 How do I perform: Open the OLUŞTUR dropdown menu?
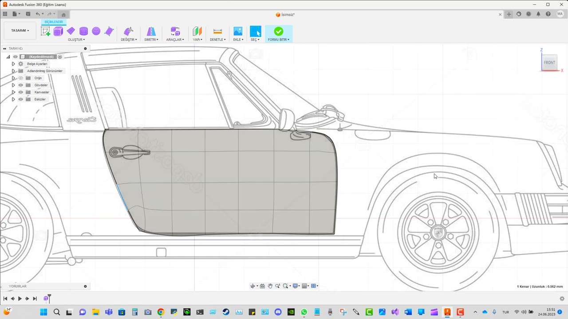pyautogui.click(x=76, y=39)
